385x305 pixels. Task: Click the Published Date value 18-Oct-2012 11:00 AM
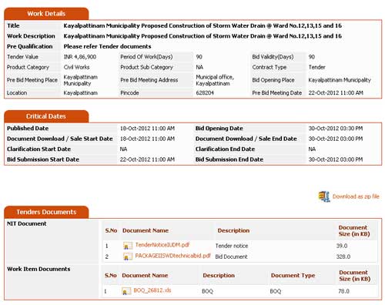pyautogui.click(x=147, y=129)
